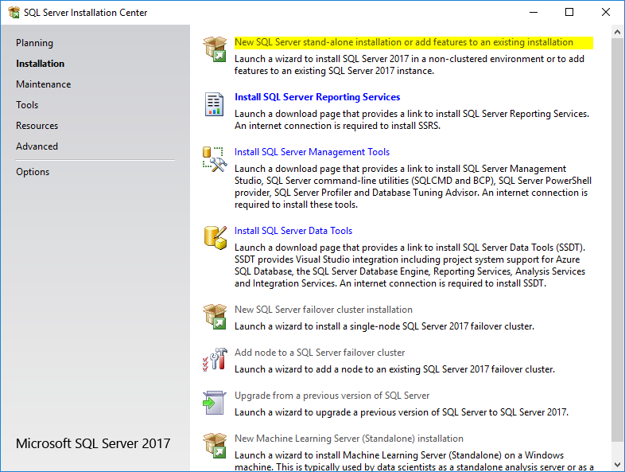Click the Add node wrench checklist icon
The height and width of the screenshot is (472, 625).
215,359
